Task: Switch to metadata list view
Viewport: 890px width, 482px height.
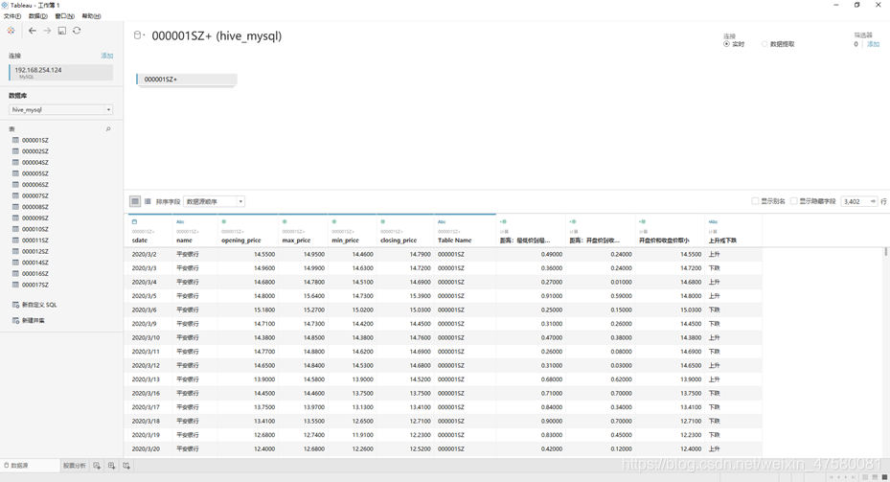Action: (x=148, y=201)
